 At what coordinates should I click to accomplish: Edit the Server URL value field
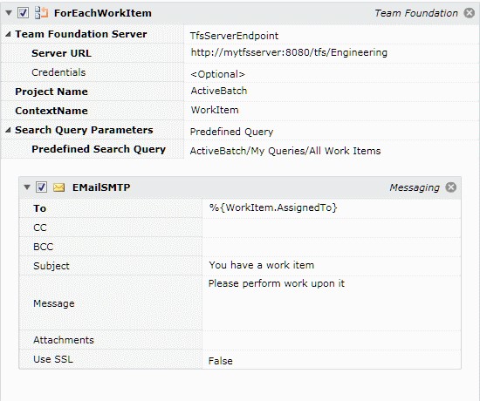pyautogui.click(x=332, y=53)
